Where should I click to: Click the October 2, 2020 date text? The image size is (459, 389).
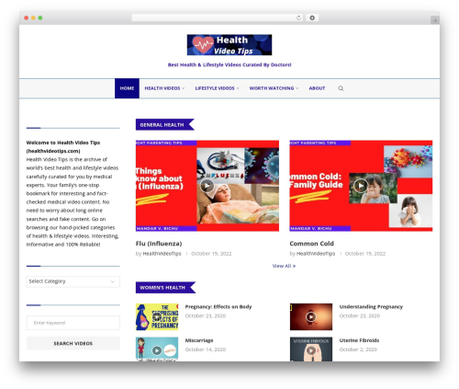[358, 349]
